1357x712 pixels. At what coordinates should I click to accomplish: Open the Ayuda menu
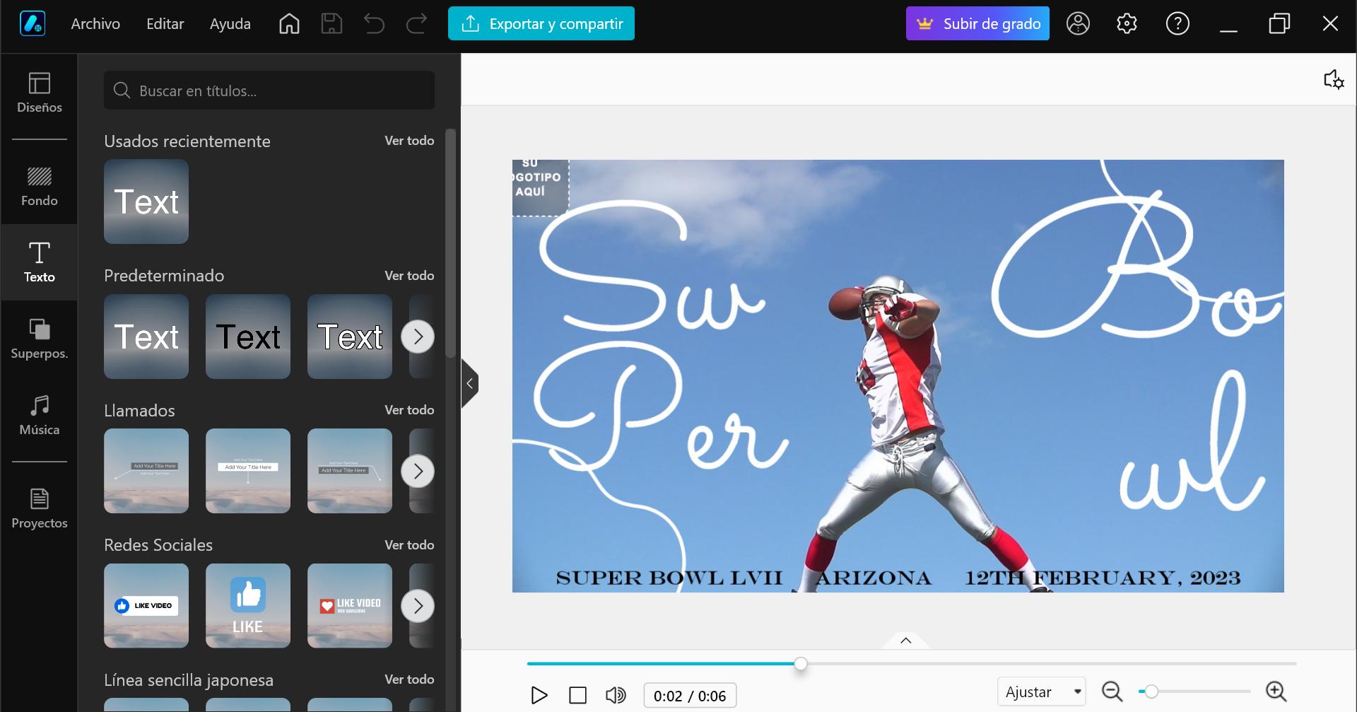230,23
